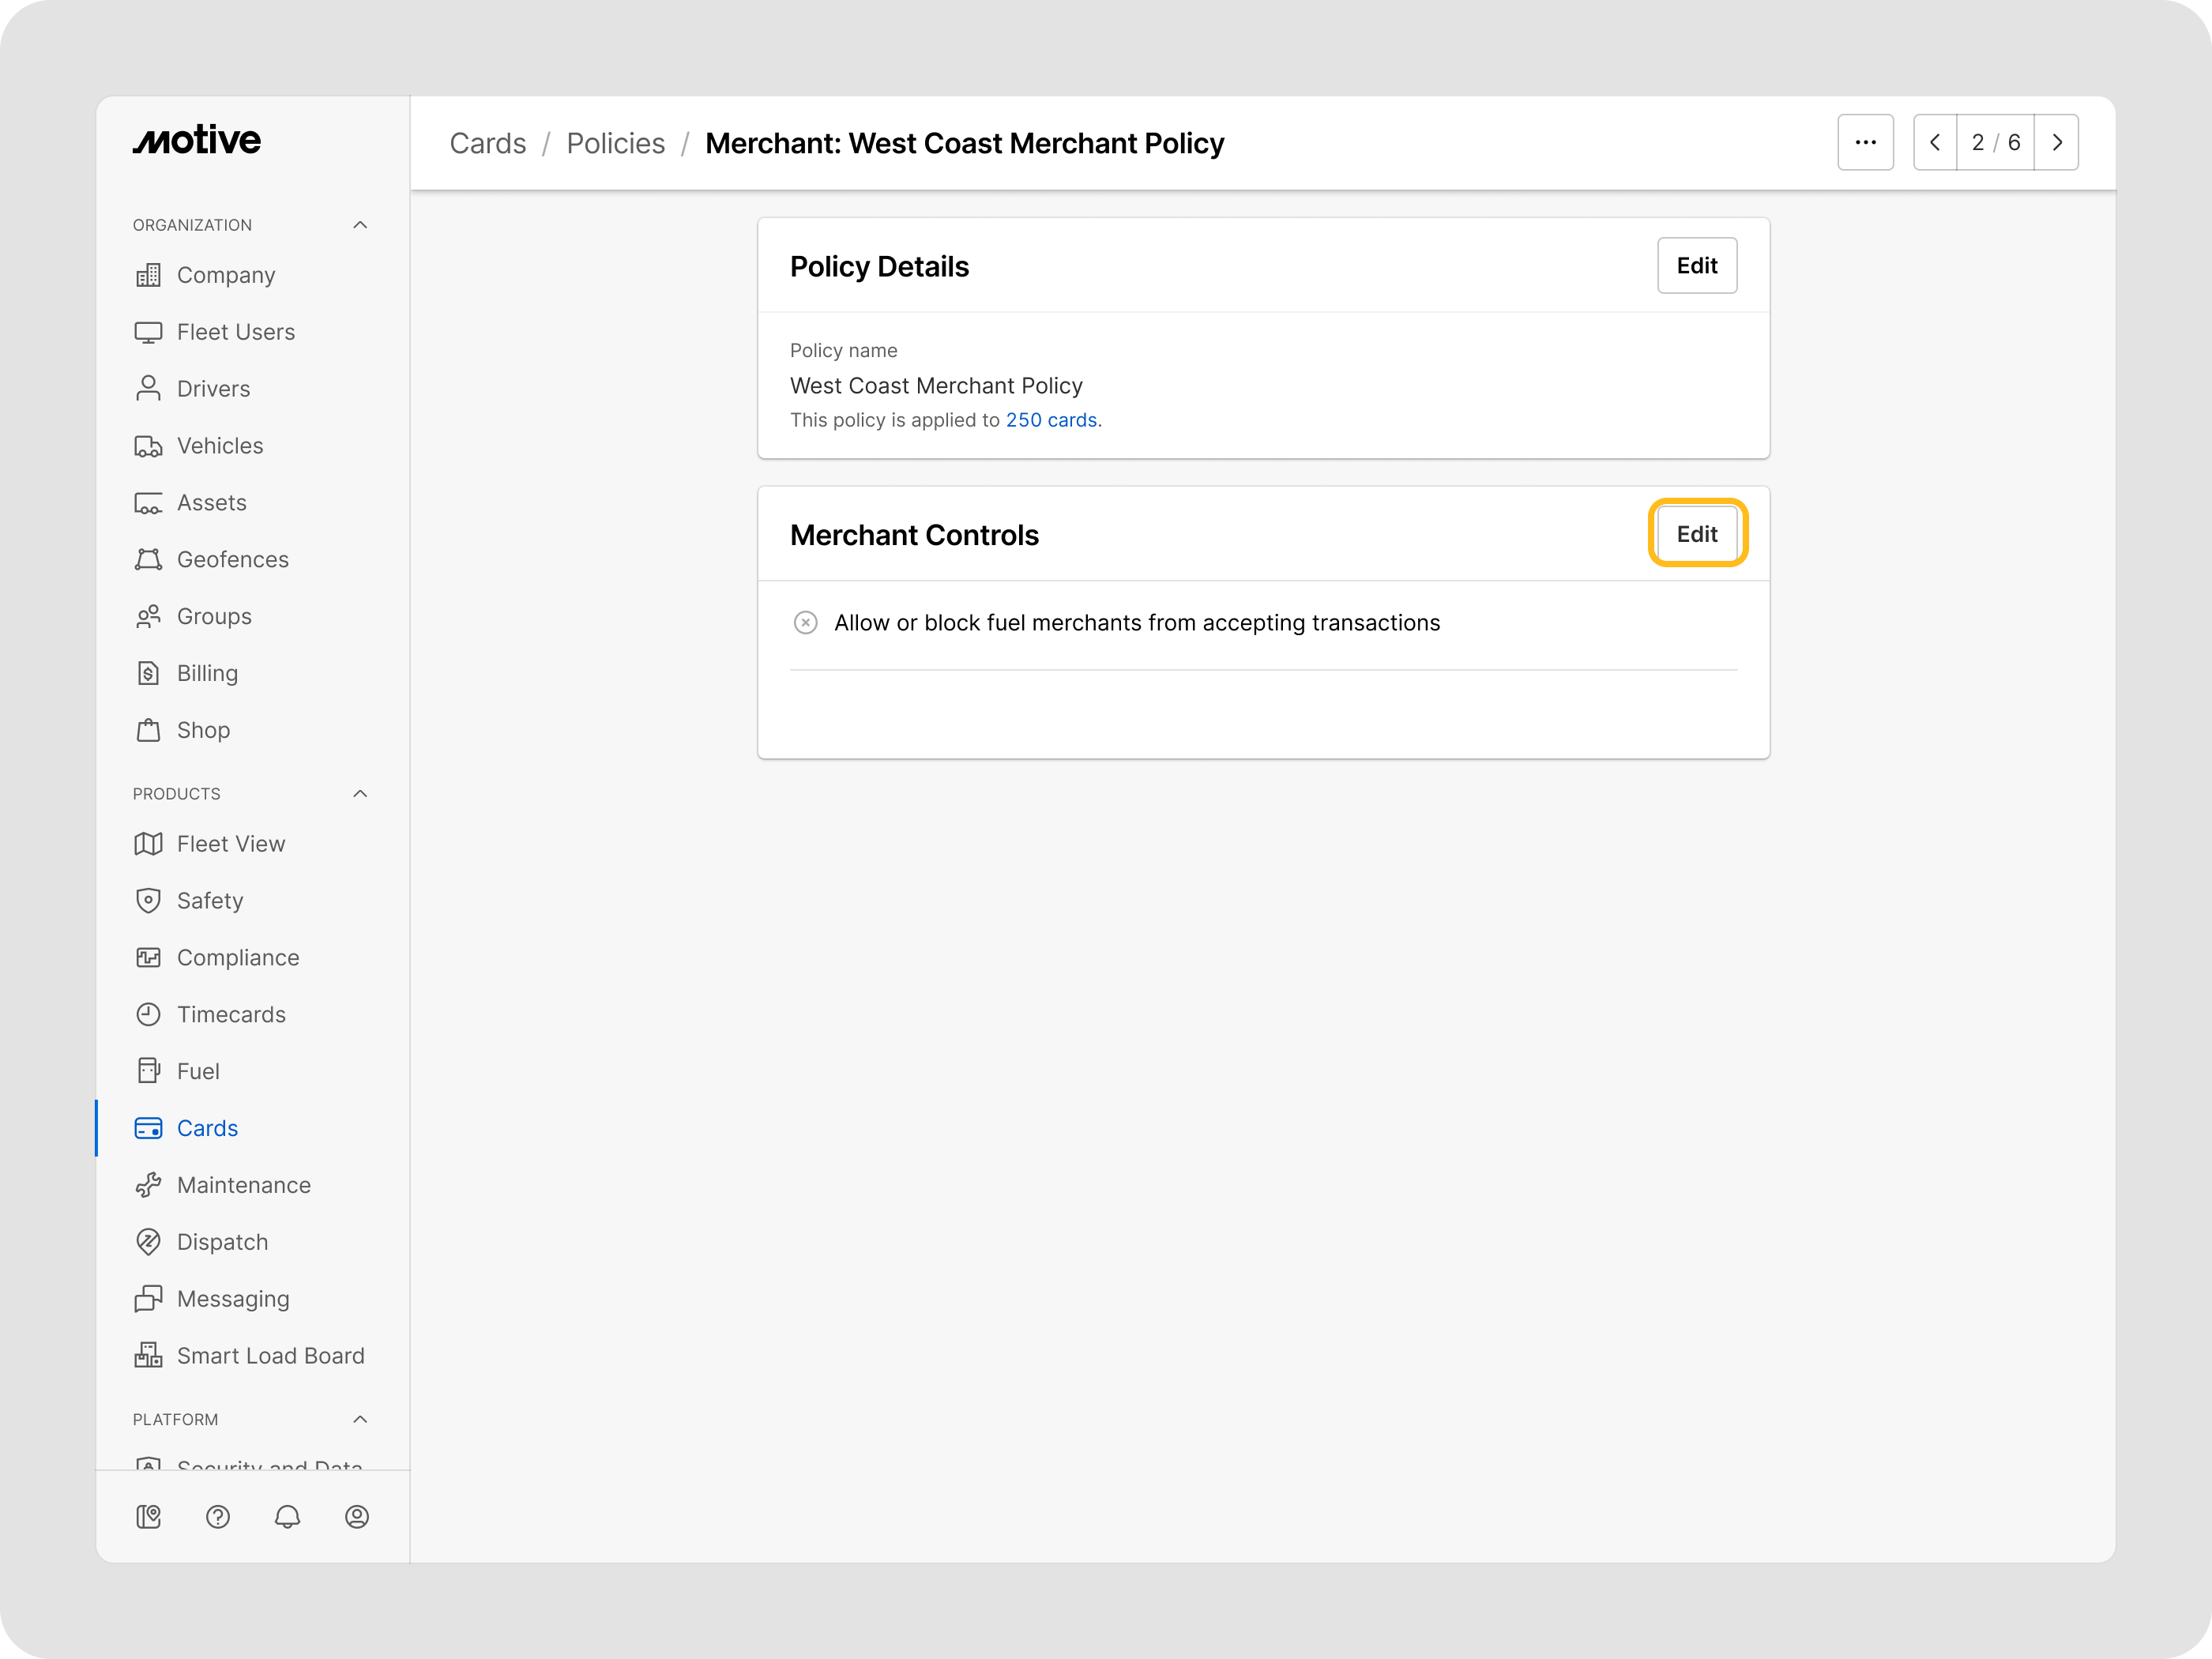Screen dimensions: 2212x1659
Task: Go to the previous policy arrow
Action: (1935, 143)
